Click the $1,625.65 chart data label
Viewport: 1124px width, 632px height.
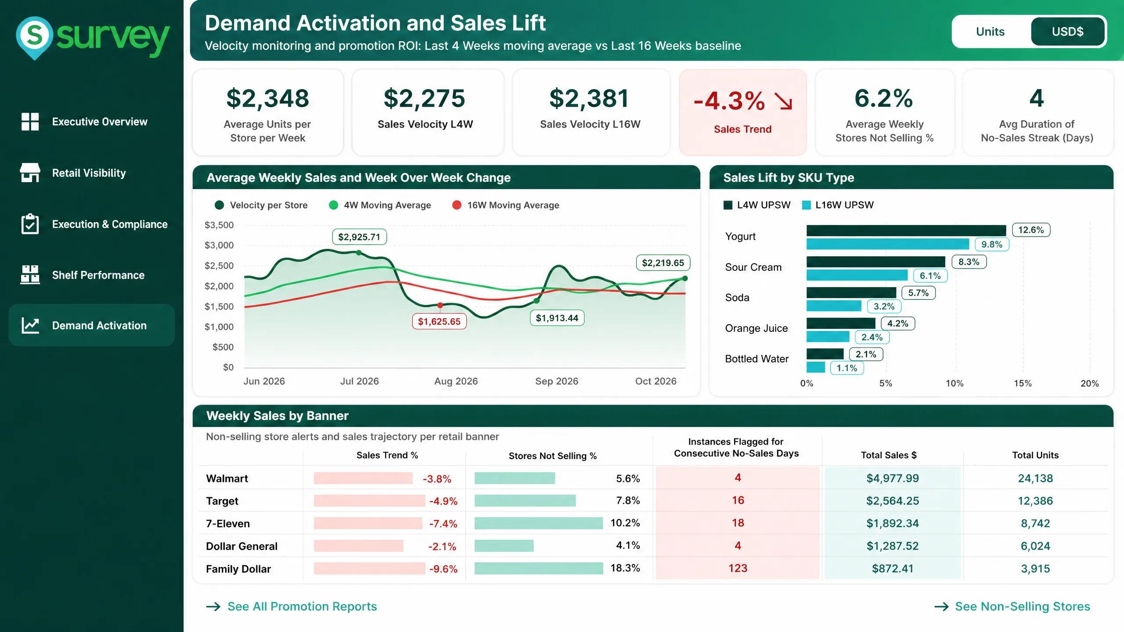[439, 321]
